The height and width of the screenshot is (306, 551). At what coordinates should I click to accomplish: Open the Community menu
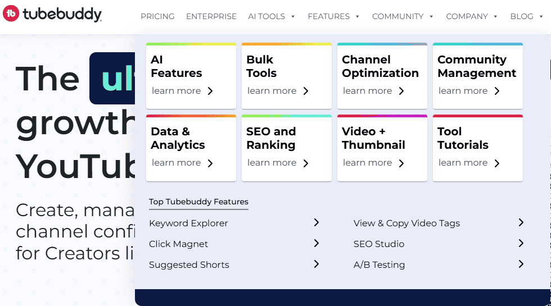(398, 16)
